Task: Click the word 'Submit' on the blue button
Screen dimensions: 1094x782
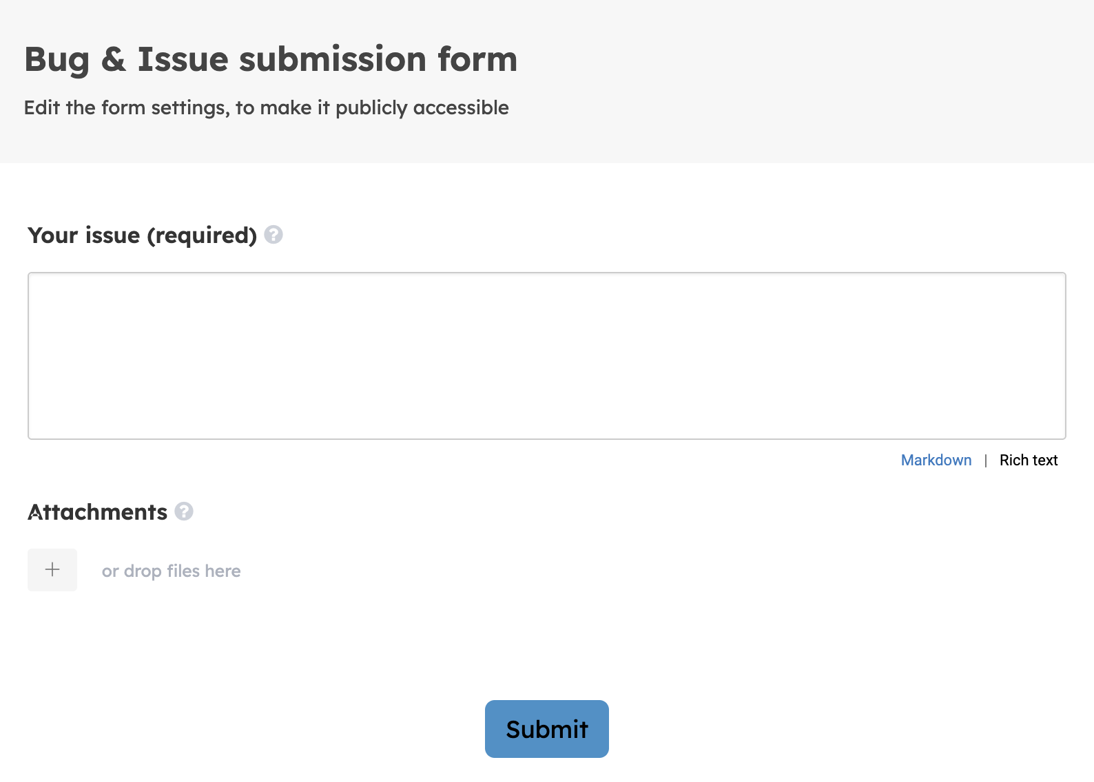Action: click(547, 729)
